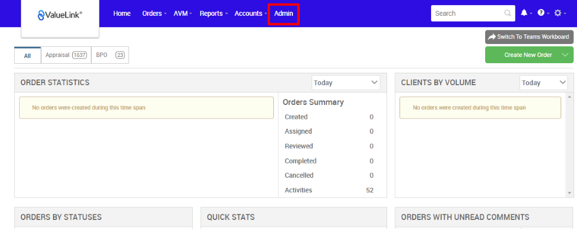Select the All tab
This screenshot has height=229, width=577.
(28, 56)
